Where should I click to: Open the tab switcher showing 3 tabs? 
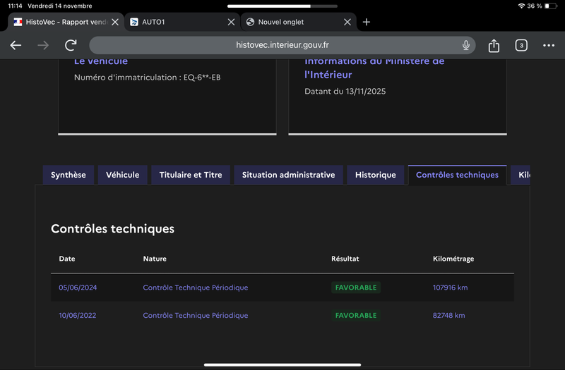tap(521, 45)
